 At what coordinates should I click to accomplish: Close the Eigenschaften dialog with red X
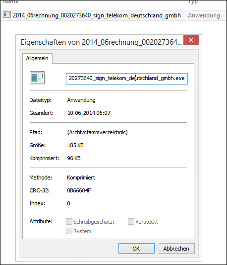point(191,40)
